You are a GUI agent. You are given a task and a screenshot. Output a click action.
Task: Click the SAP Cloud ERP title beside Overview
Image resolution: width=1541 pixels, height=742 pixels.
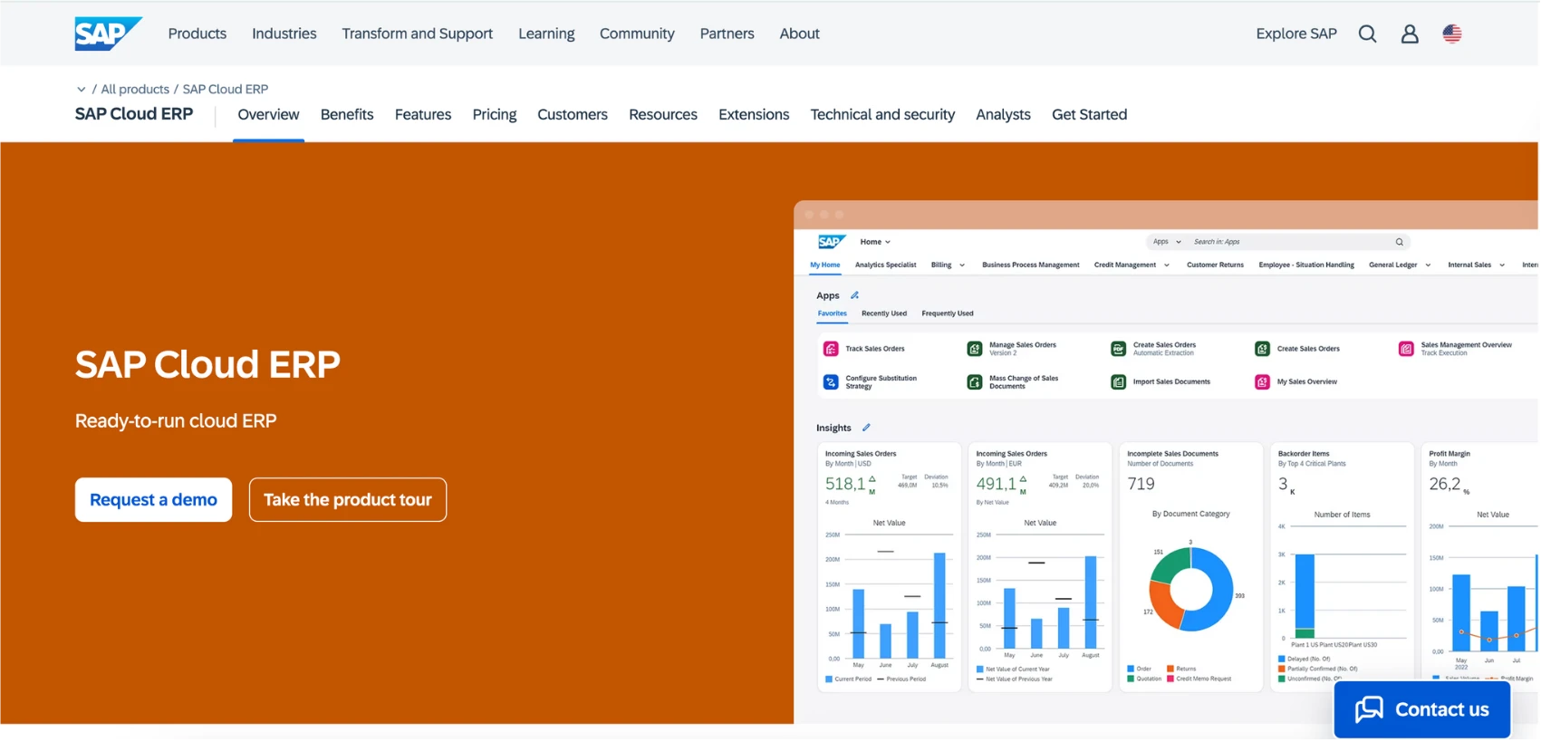click(134, 114)
